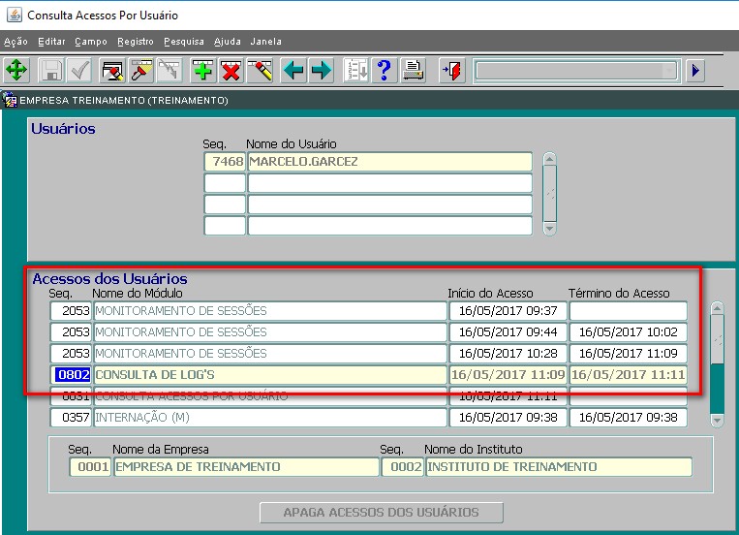The height and width of the screenshot is (535, 739).
Task: Click the highlighted 0802 Seq. field
Action: click(x=71, y=375)
